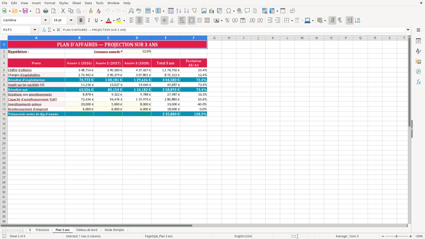Export document directly as PDF
The width and height of the screenshot is (425, 239).
click(x=38, y=11)
